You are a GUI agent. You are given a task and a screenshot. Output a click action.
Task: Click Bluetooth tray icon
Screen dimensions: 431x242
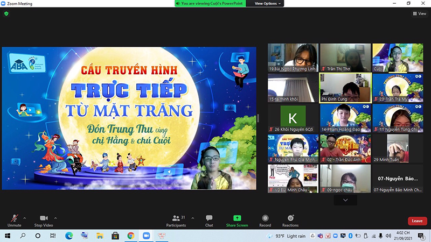coord(351,236)
